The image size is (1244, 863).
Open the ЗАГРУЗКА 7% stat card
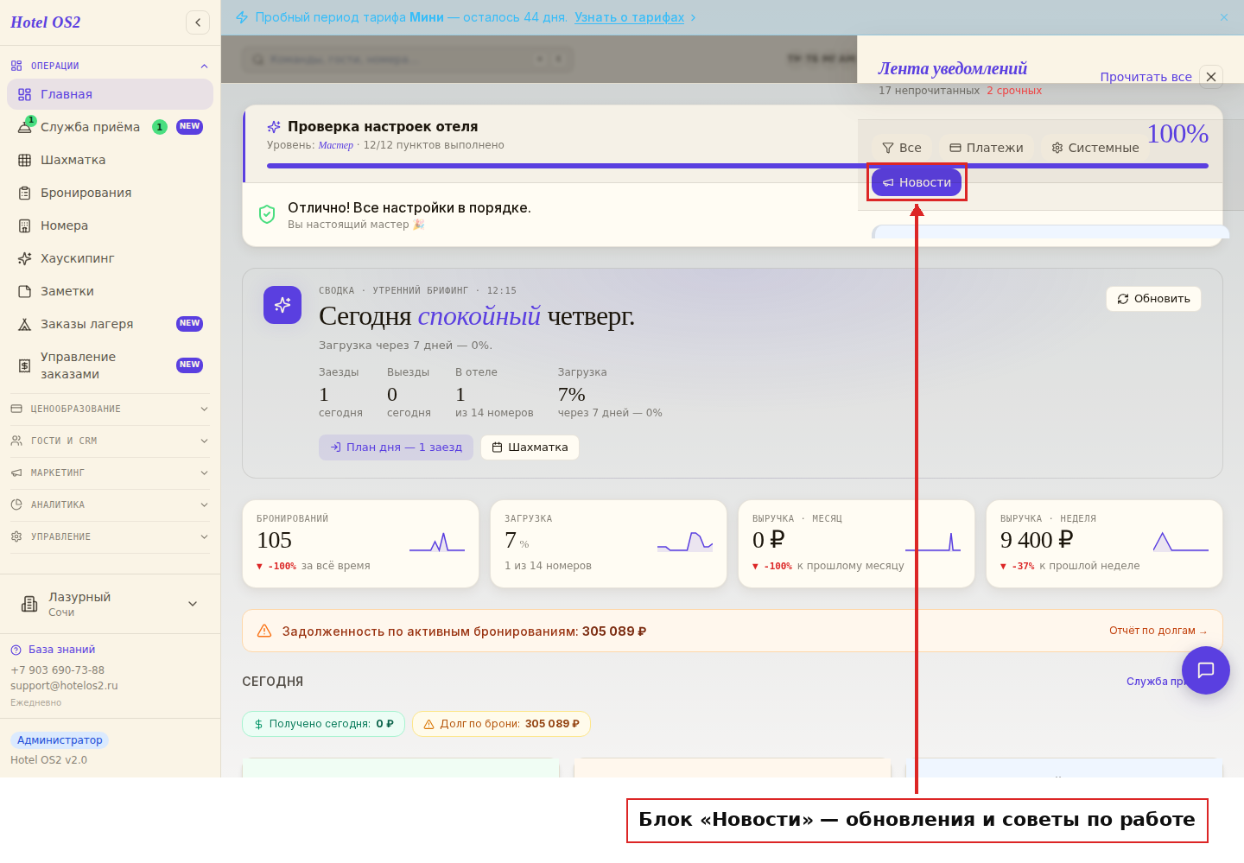pyautogui.click(x=608, y=544)
